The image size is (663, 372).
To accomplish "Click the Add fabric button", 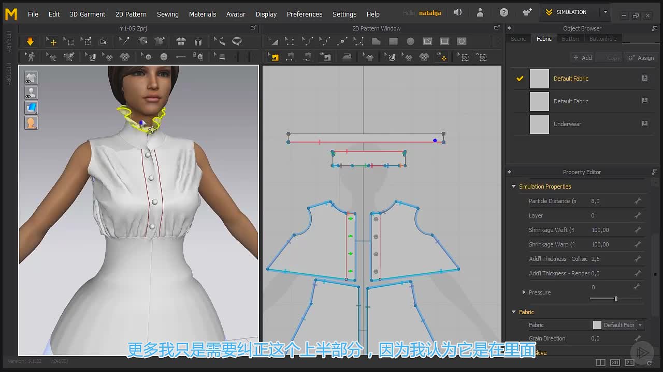I will [582, 58].
